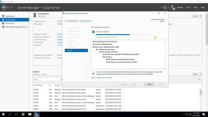Click the notifications flag icon in wizard note
The height and width of the screenshot is (117, 208).
coord(93,73)
